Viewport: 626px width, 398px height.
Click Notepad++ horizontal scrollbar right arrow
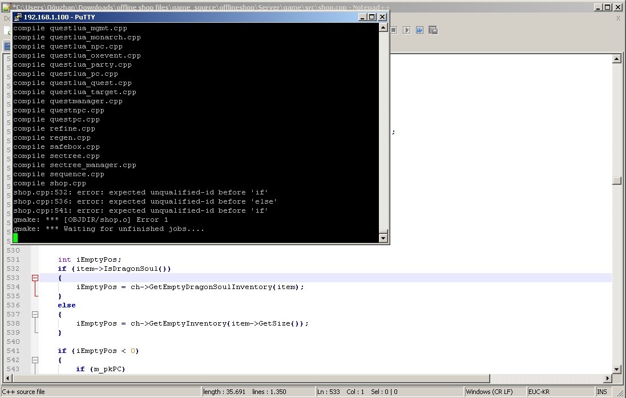coord(608,378)
